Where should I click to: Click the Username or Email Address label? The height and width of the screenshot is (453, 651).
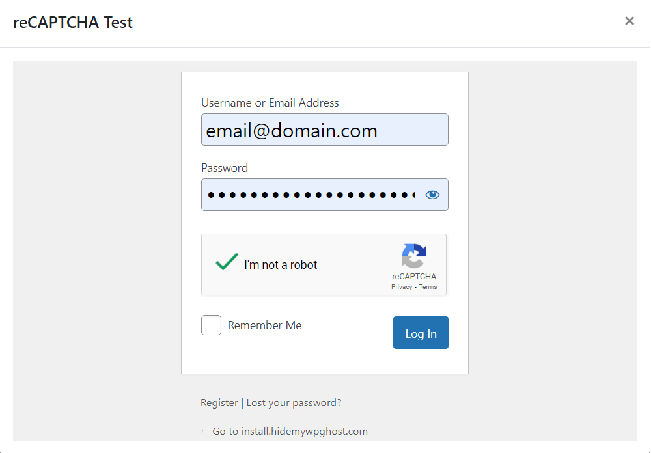(x=270, y=103)
